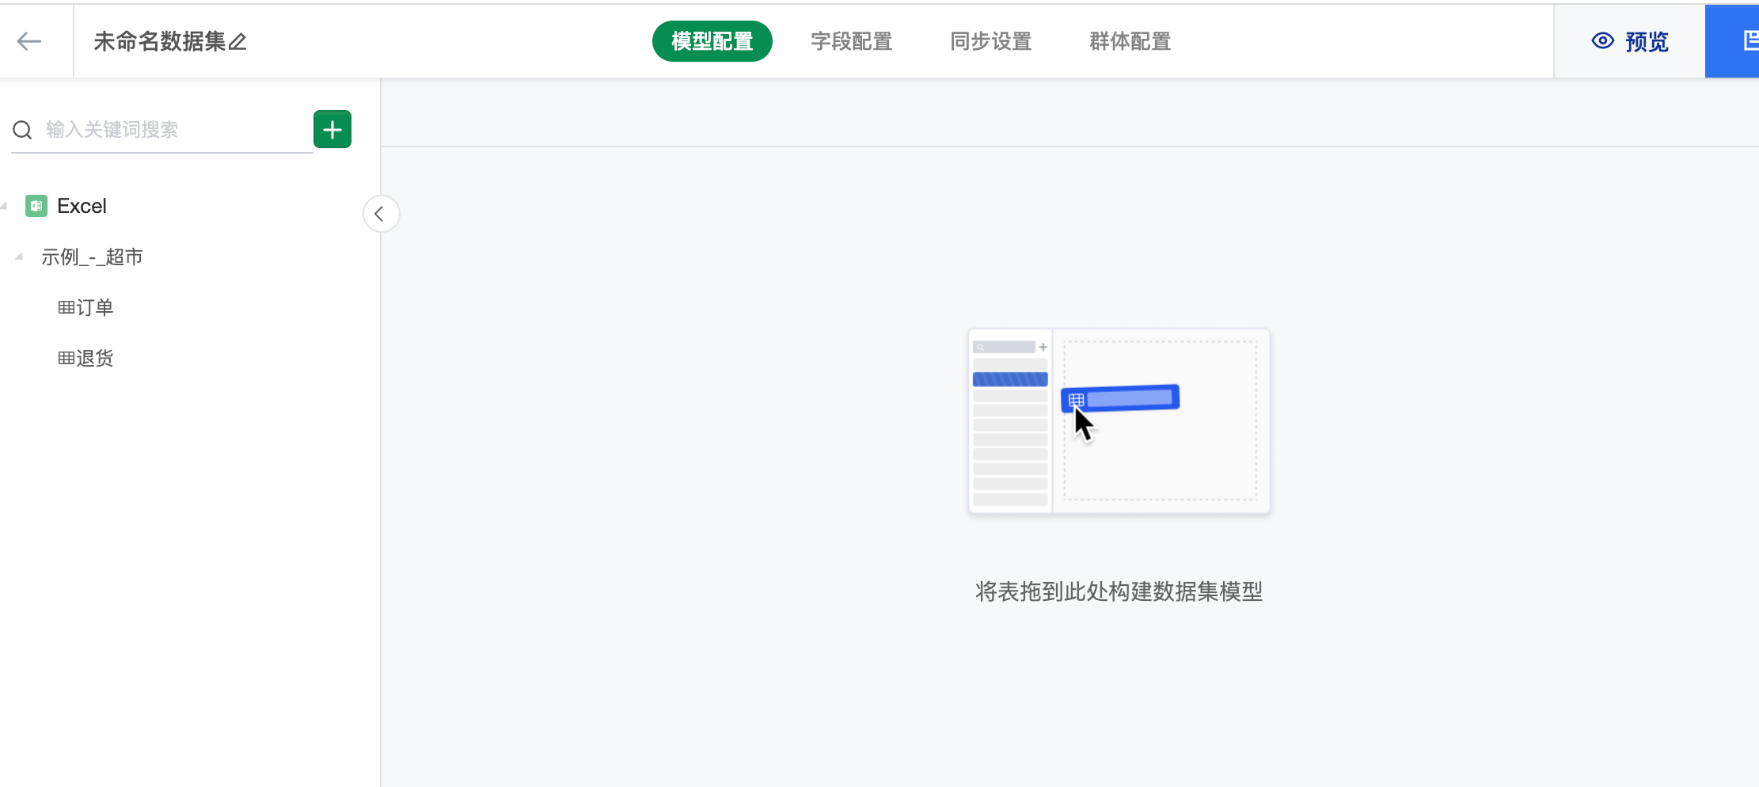Click the table icon beside 退货
1759x787 pixels.
tap(66, 358)
